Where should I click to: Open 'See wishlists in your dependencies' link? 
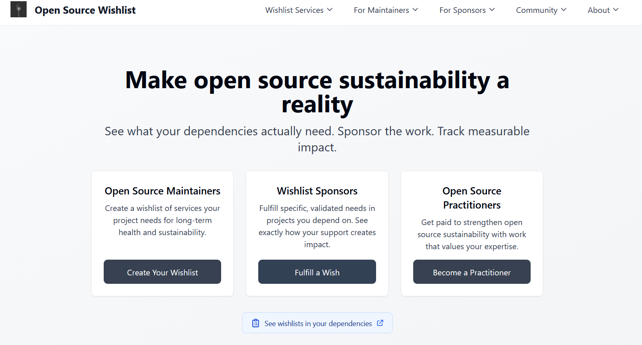318,323
